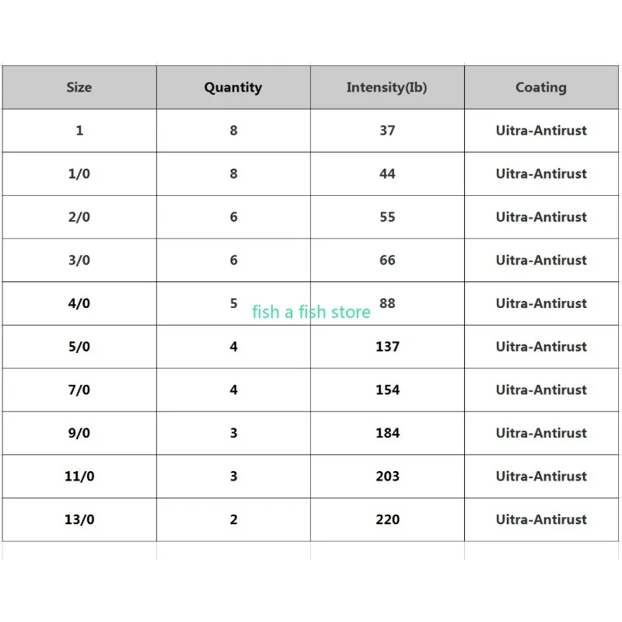622x622 pixels.
Task: Select the Quantity column header
Action: coord(233,88)
